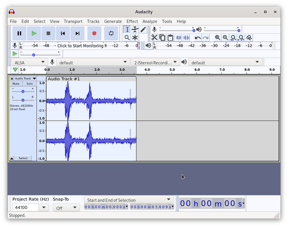
Task: Click the selection start time field
Action: click(106, 207)
